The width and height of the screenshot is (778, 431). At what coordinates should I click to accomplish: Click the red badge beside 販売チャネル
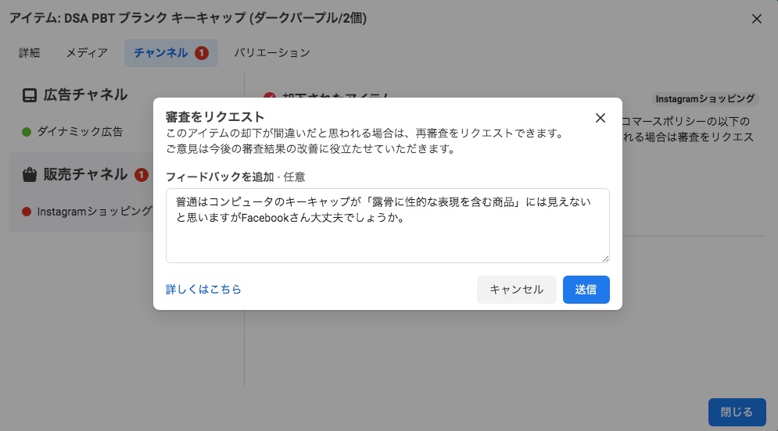point(142,175)
